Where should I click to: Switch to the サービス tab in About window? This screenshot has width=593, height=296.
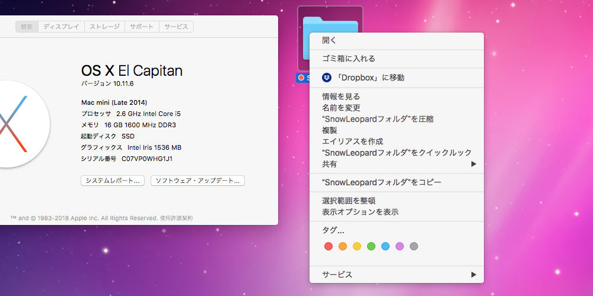tap(176, 27)
